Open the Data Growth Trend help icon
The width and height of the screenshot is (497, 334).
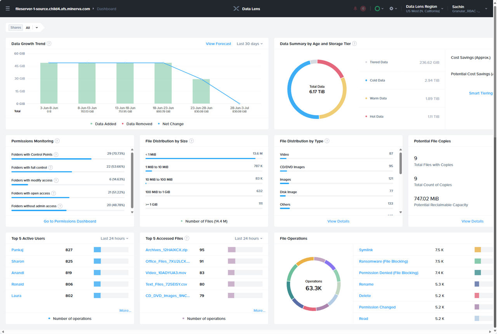pos(49,44)
